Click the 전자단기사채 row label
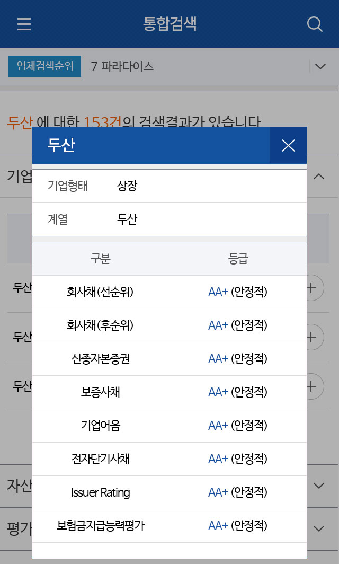 100,459
